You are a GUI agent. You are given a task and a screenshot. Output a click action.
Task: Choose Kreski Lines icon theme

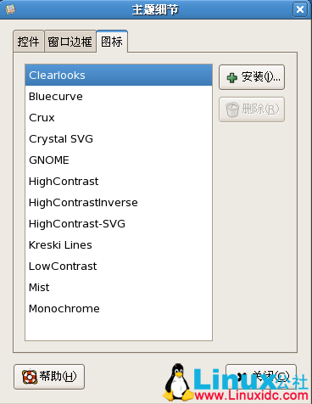coord(119,245)
